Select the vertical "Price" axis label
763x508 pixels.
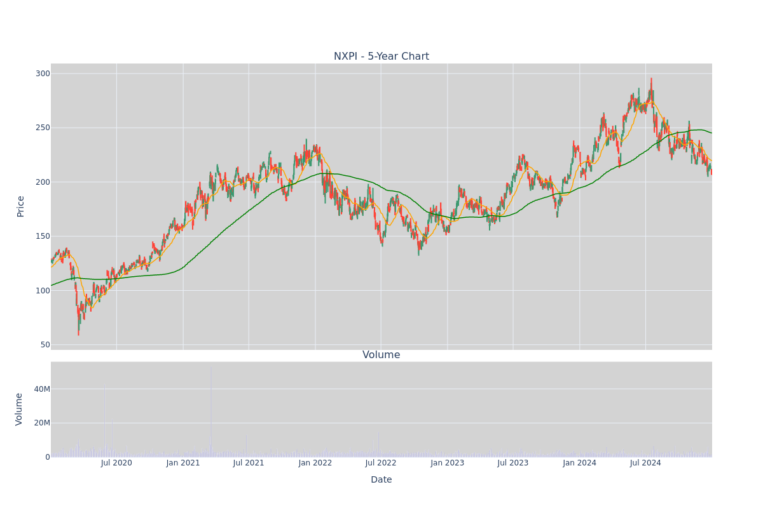20,206
